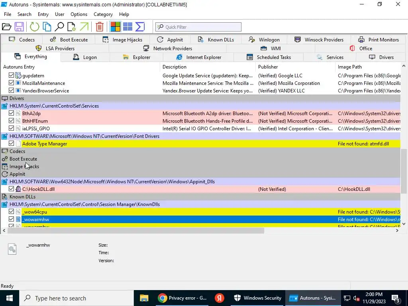408x306 pixels.
Task: Click the Quick Filter input field
Action: pos(198,27)
